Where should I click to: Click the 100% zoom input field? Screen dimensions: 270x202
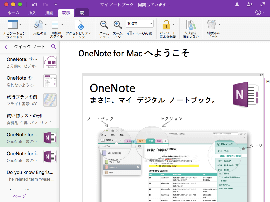tap(137, 24)
